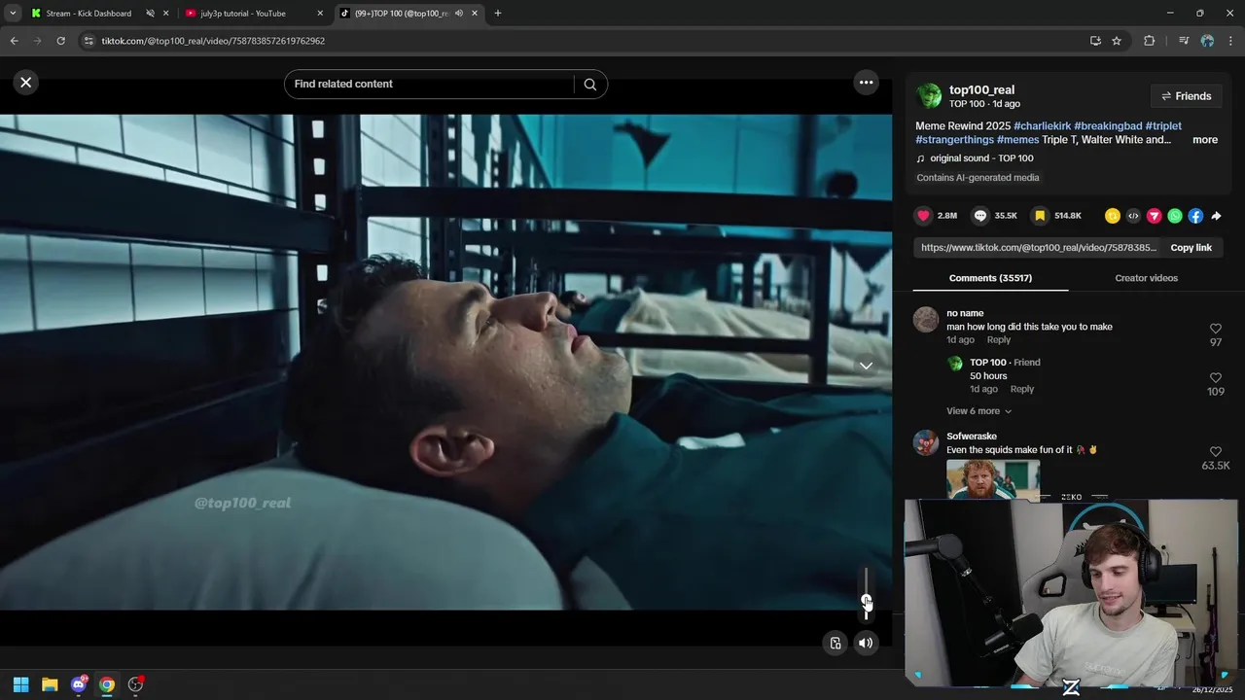The height and width of the screenshot is (700, 1245).
Task: Expand description with more
Action: pyautogui.click(x=1205, y=140)
